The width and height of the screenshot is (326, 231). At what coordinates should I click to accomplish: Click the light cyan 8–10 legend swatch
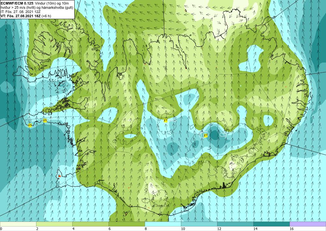point(163,224)
